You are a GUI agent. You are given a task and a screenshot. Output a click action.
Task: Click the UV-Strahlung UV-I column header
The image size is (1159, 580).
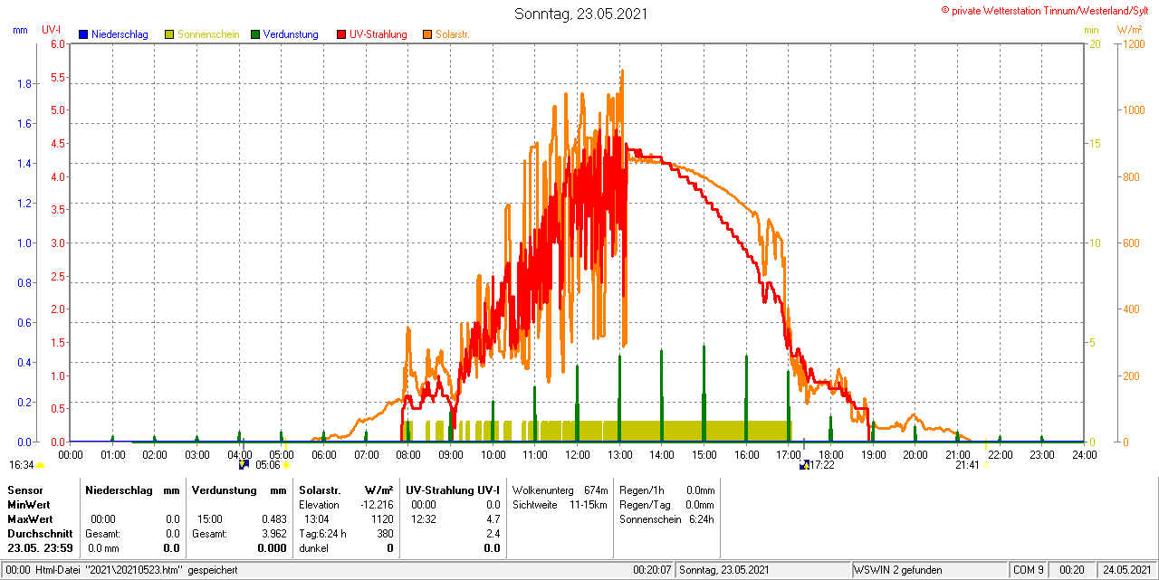453,490
